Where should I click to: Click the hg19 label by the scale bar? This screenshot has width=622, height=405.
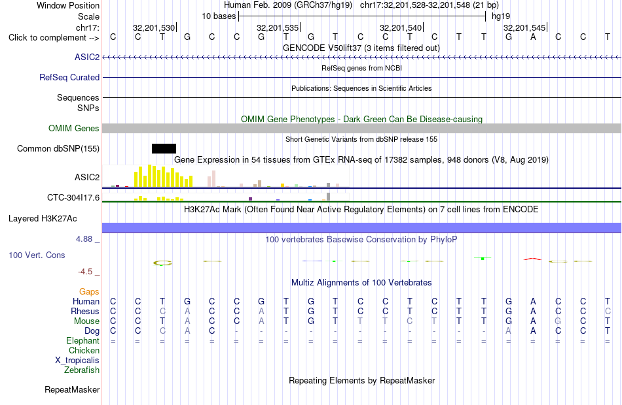501,16
